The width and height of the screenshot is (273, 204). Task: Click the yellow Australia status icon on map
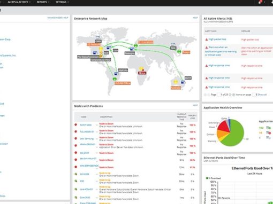point(176,82)
